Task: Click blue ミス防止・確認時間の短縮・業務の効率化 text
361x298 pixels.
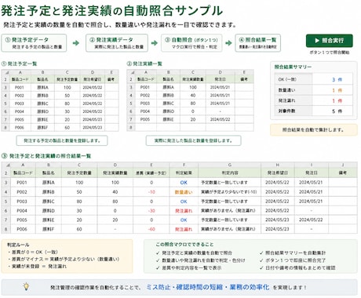Action: click(x=207, y=287)
